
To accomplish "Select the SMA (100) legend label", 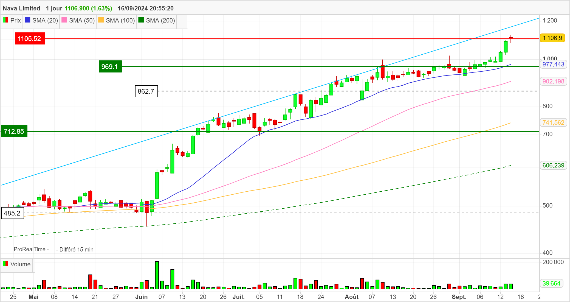I will (x=120, y=20).
